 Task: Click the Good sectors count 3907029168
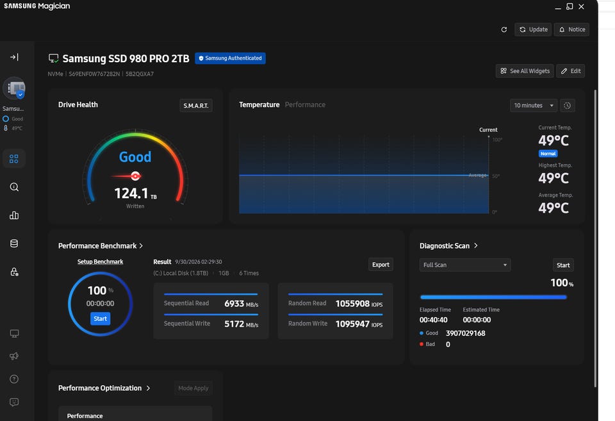[466, 333]
